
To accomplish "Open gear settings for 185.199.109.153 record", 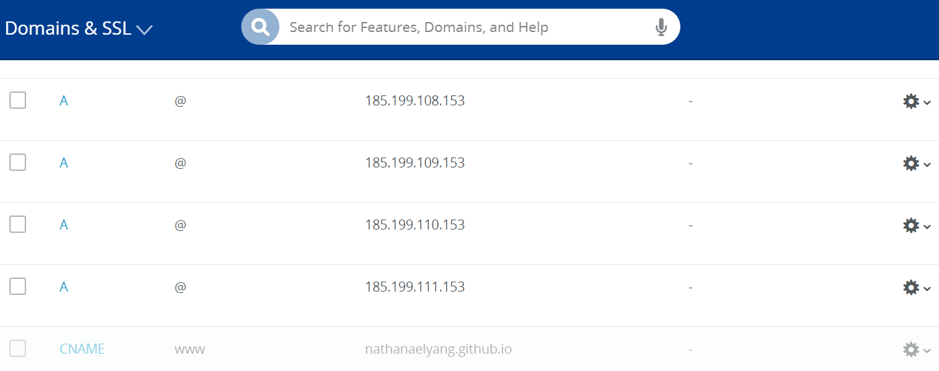I will [916, 163].
